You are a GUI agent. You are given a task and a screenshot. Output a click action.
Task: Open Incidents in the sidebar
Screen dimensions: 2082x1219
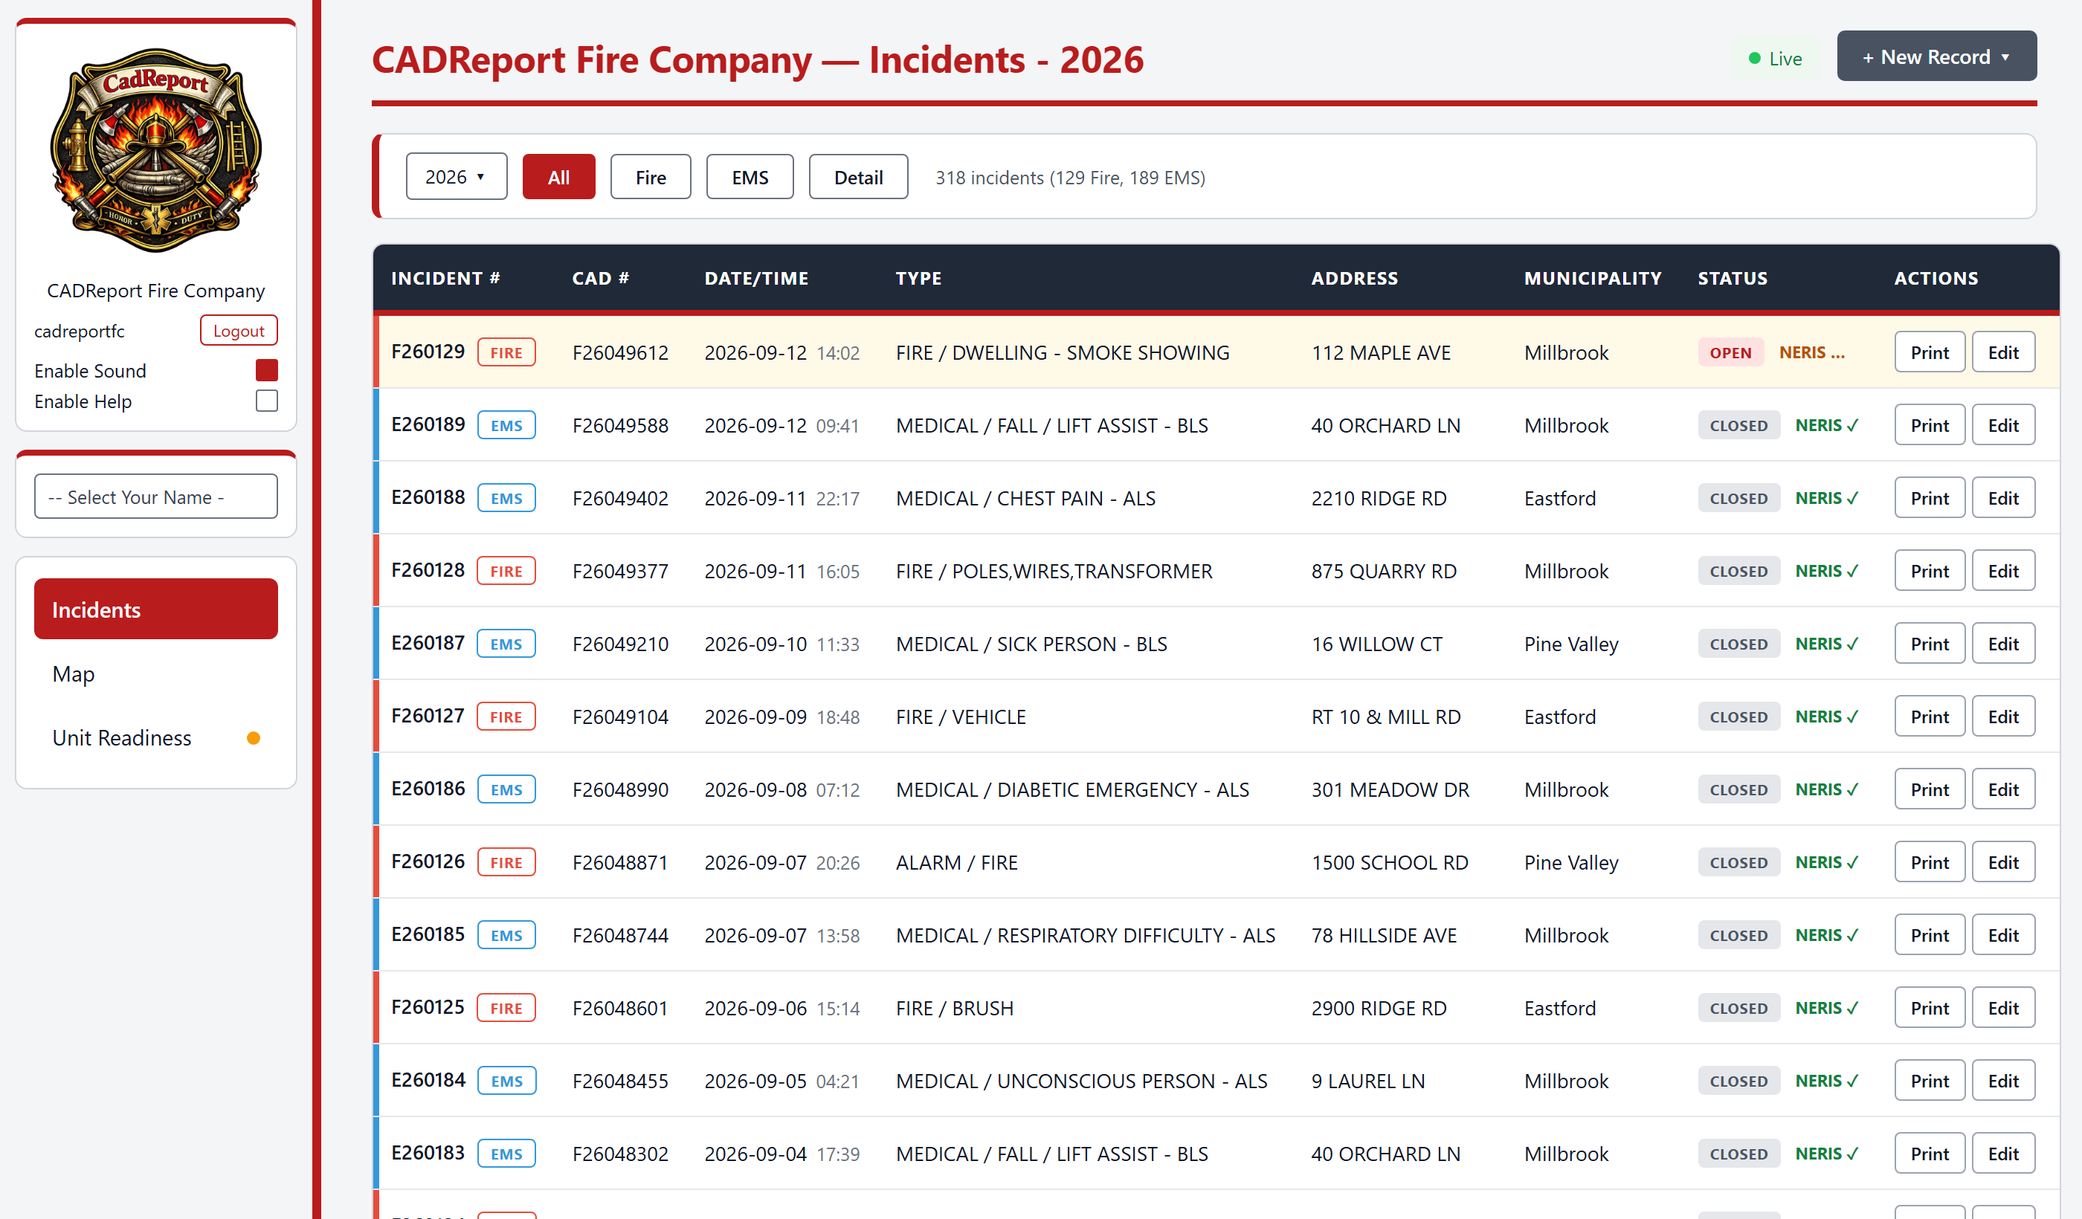click(155, 609)
